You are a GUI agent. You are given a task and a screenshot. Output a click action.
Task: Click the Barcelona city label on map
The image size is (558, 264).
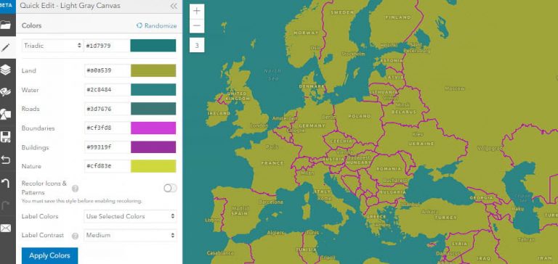(272, 202)
